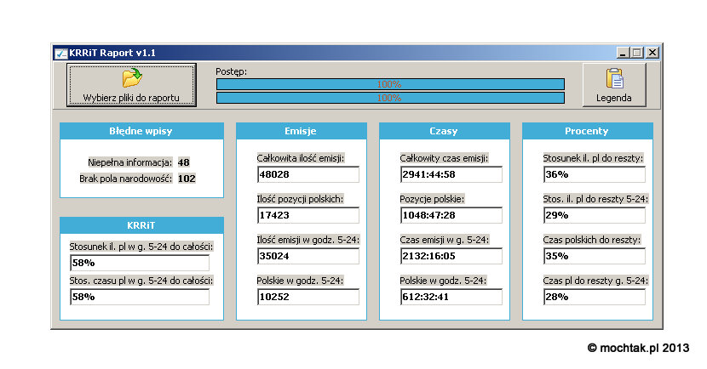Viewport: 707px width, 369px height.
Task: Close the KRRiT Raport window
Action: (652, 53)
